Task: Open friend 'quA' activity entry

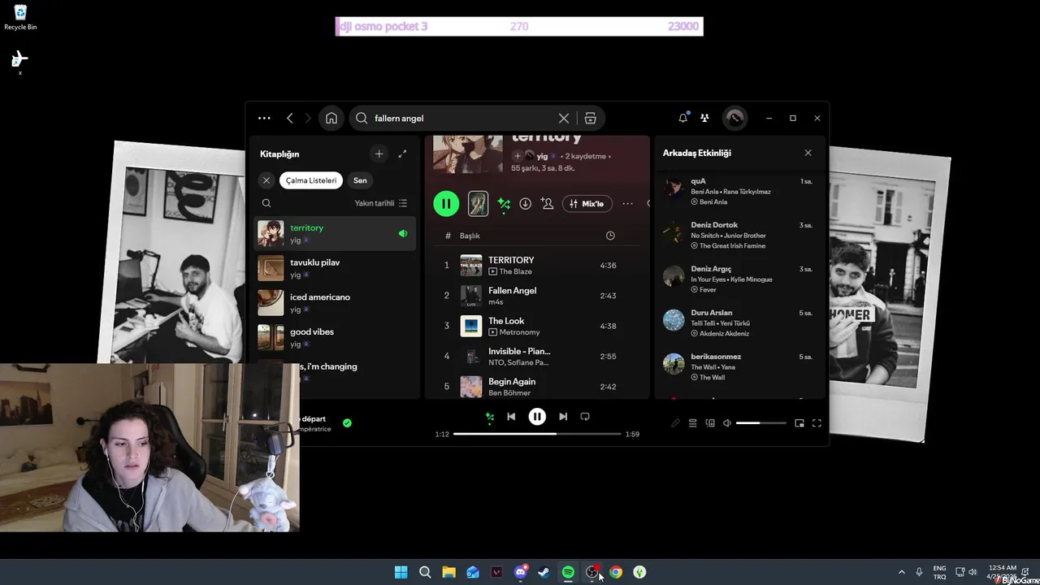Action: (738, 191)
